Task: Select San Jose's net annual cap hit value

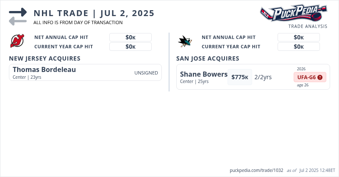Action: click(299, 37)
